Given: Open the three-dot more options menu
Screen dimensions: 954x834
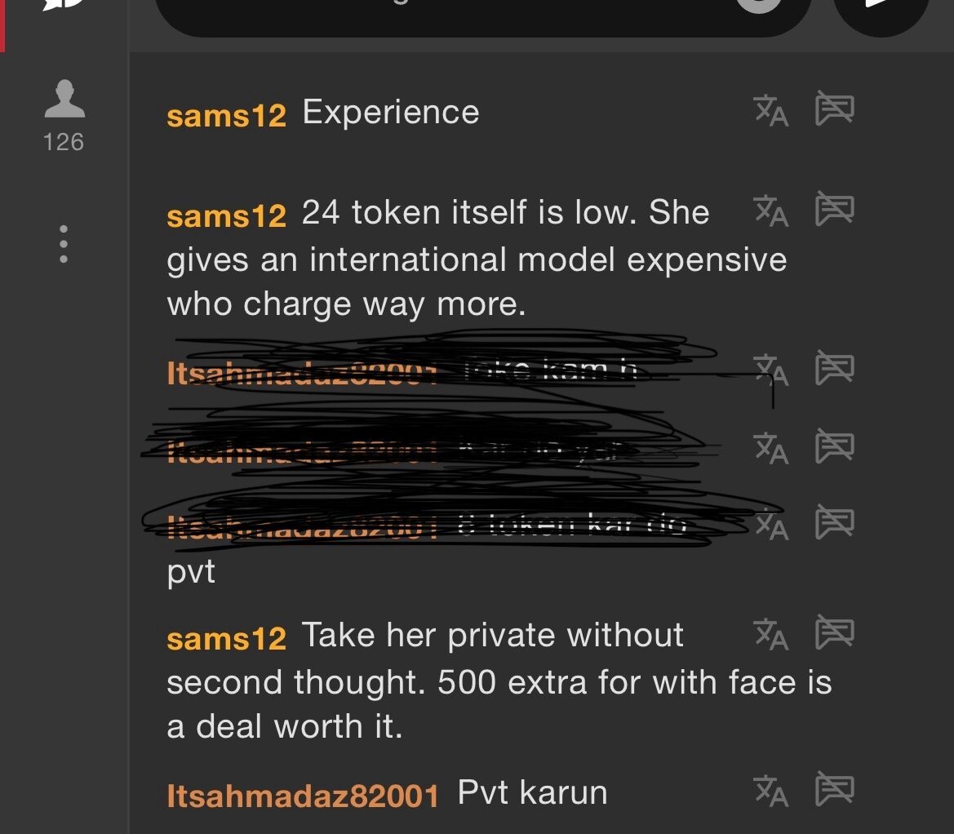Looking at the screenshot, I should pos(64,245).
